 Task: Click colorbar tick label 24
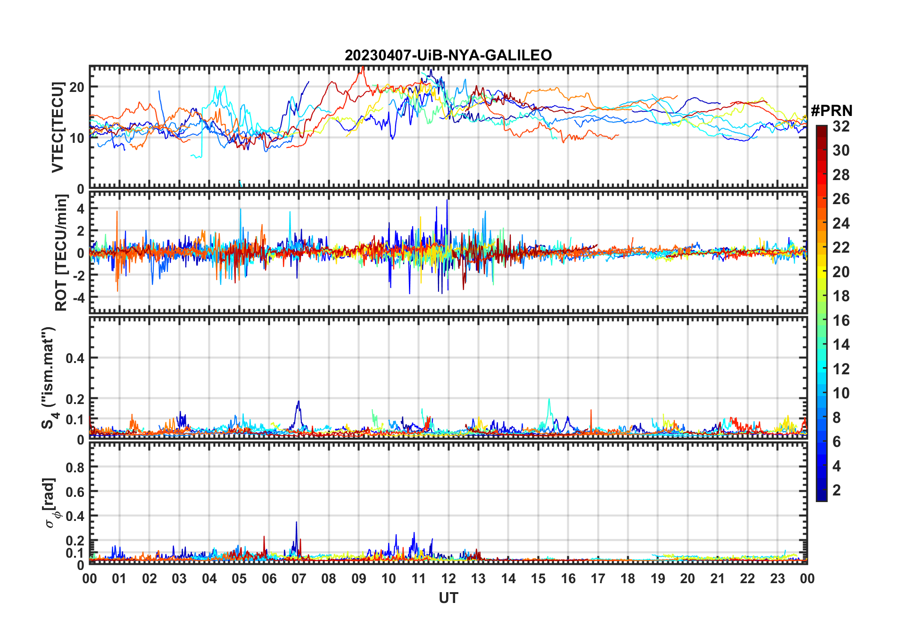coord(841,223)
